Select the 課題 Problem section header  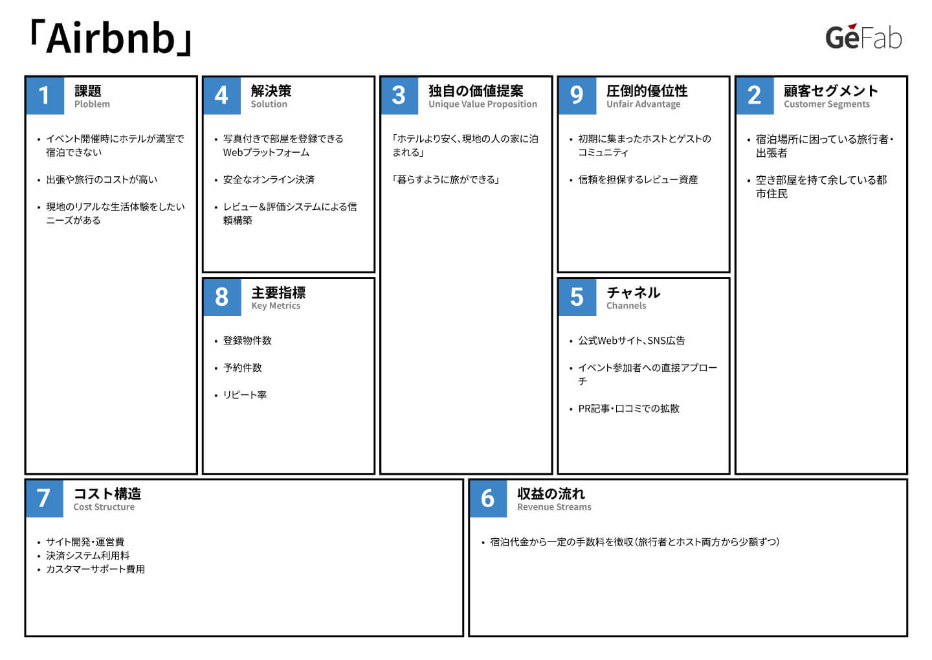click(x=92, y=96)
